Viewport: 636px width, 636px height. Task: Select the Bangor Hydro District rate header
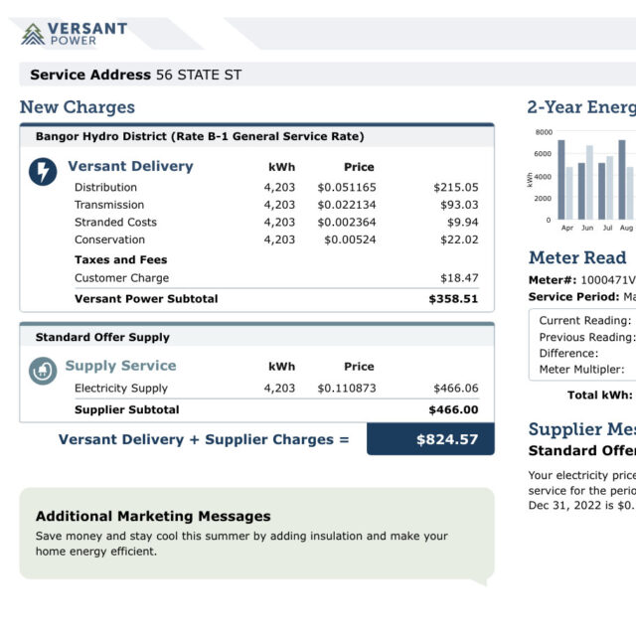[200, 136]
